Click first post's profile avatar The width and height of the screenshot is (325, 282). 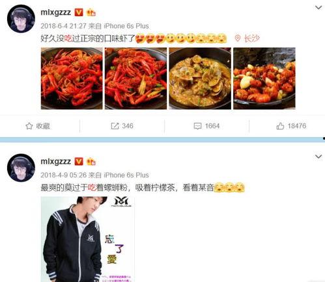21,19
